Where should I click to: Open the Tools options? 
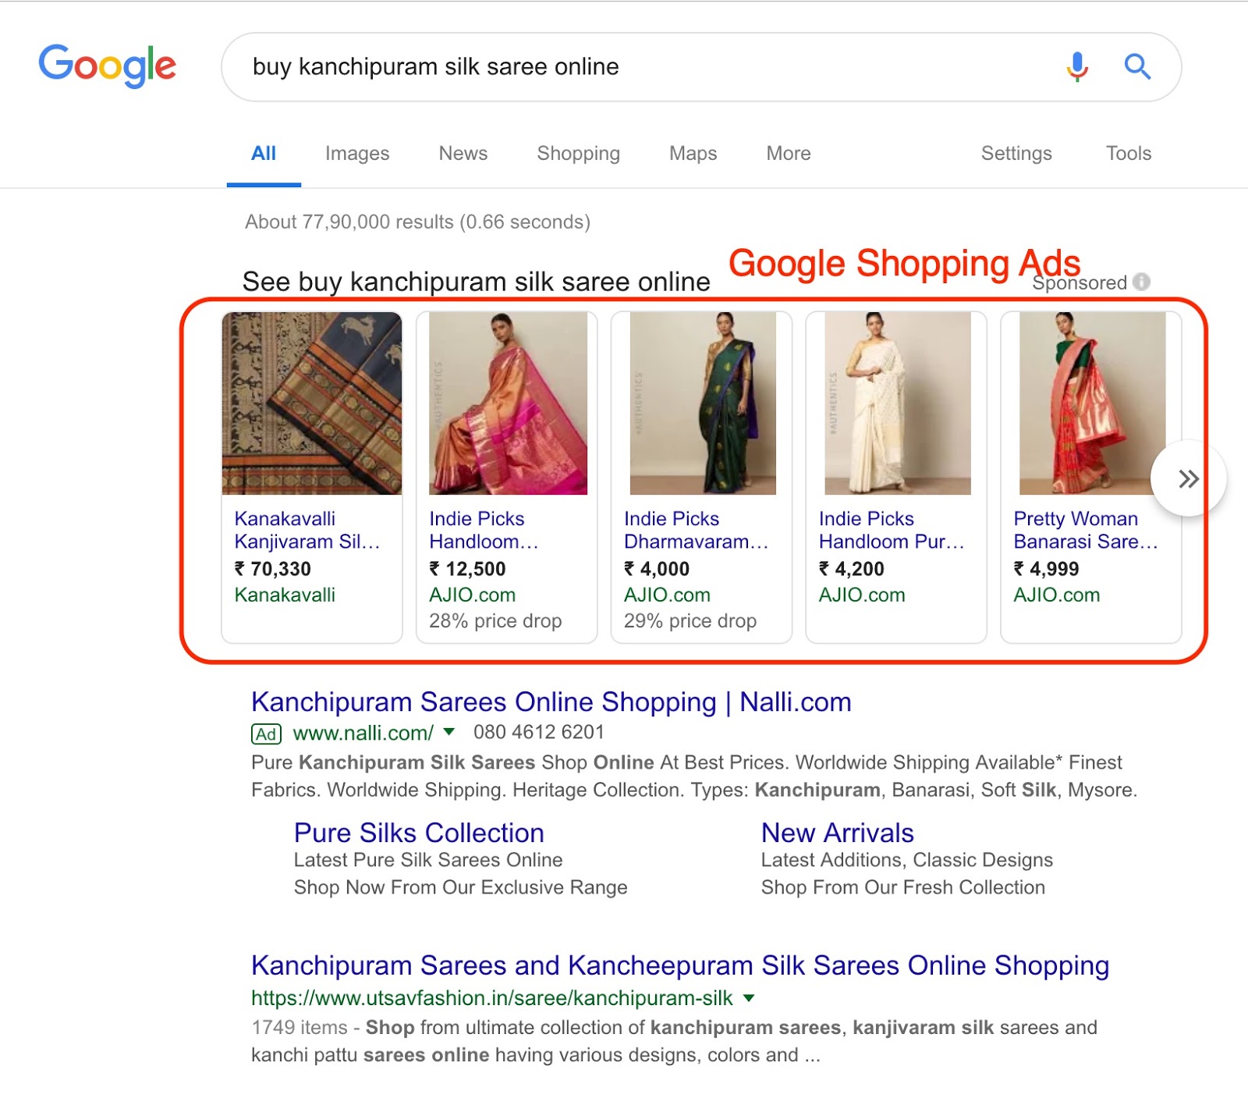(x=1129, y=154)
